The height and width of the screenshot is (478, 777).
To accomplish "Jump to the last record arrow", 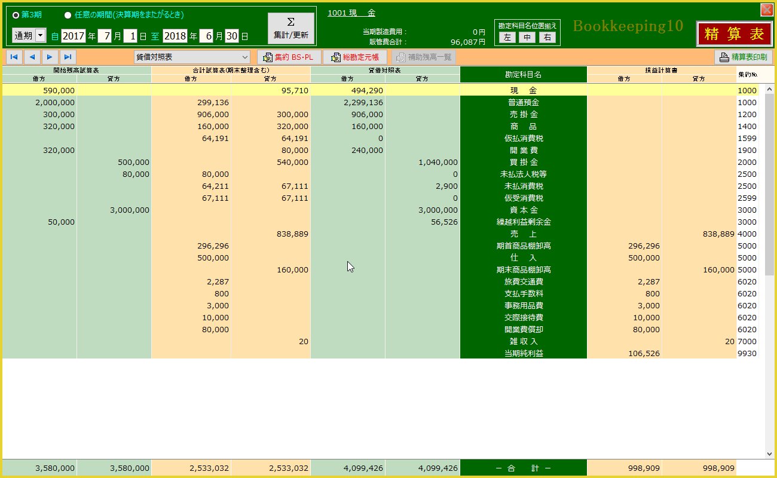I will point(68,57).
